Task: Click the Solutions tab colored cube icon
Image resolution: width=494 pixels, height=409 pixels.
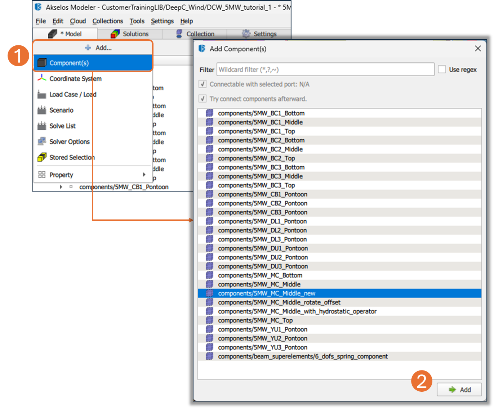Action: (115, 34)
